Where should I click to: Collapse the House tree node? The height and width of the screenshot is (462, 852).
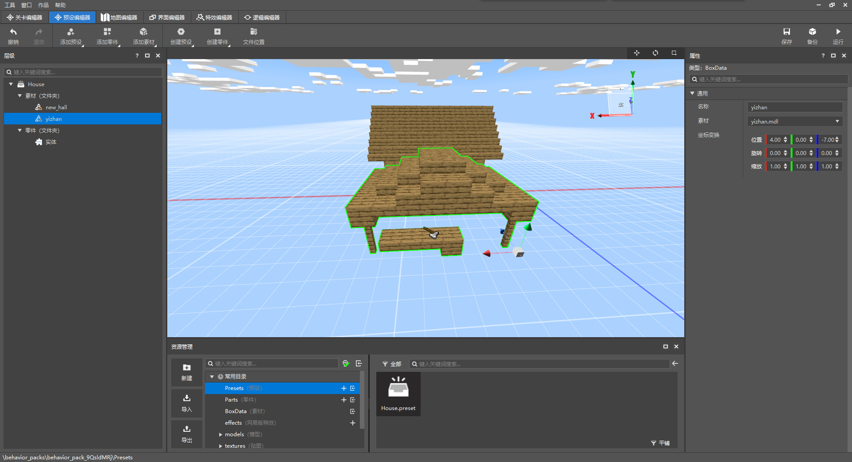click(x=11, y=84)
